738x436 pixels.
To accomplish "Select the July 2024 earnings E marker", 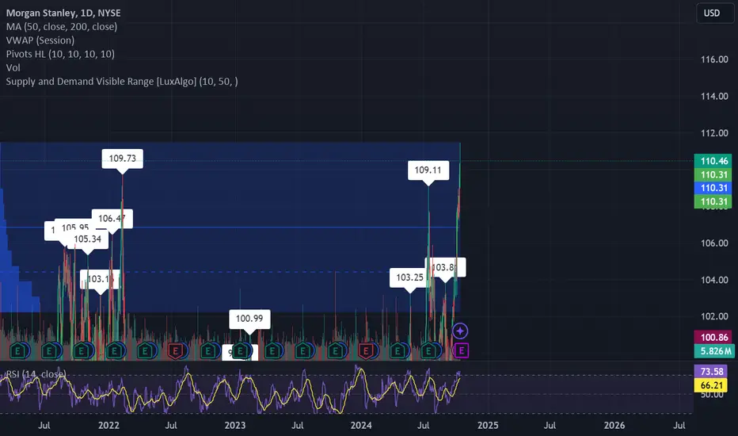I will tap(428, 350).
